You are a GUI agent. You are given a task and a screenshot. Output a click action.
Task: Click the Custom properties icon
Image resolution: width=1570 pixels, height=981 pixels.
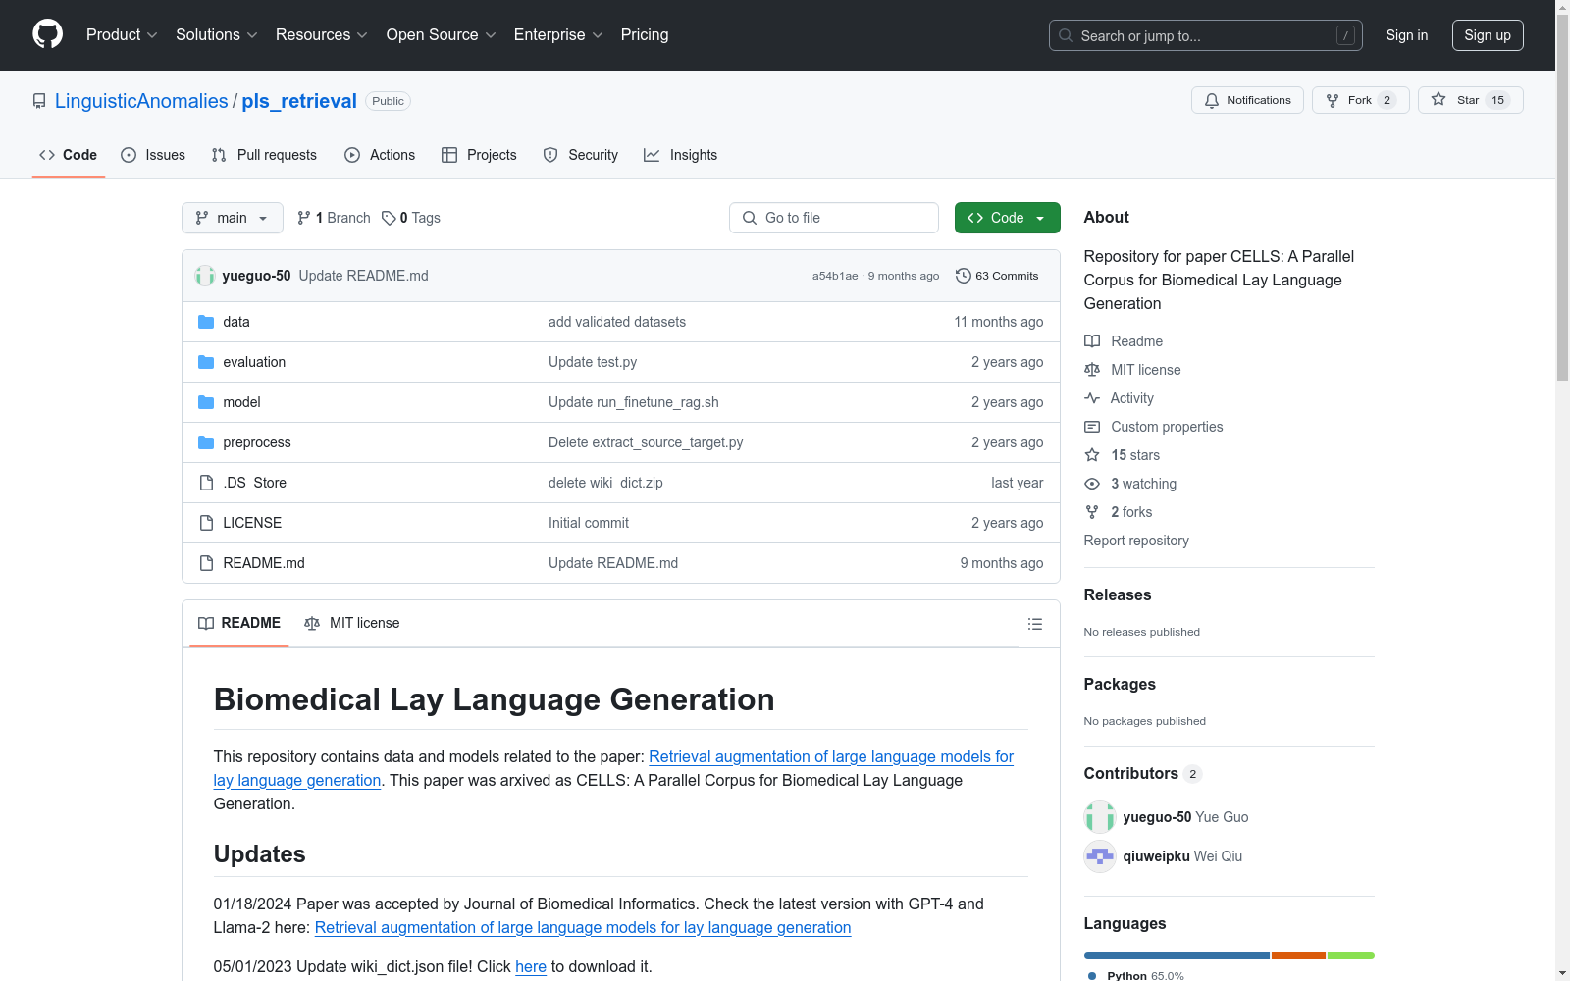(1092, 427)
